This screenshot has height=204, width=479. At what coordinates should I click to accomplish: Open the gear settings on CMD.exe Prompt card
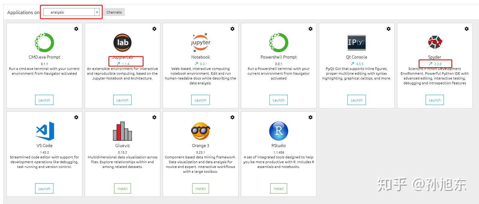point(76,29)
